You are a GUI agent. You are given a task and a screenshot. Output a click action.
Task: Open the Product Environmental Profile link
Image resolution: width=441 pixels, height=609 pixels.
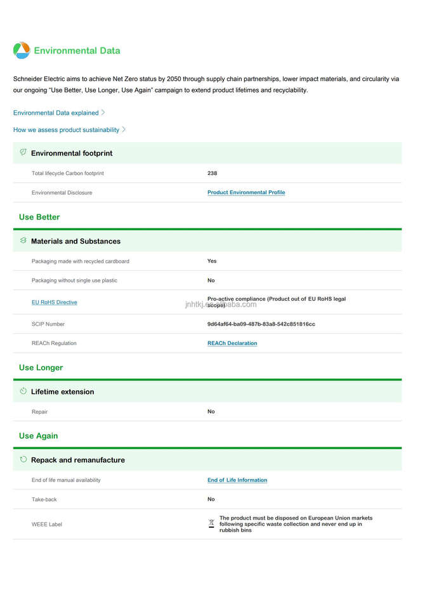point(246,192)
